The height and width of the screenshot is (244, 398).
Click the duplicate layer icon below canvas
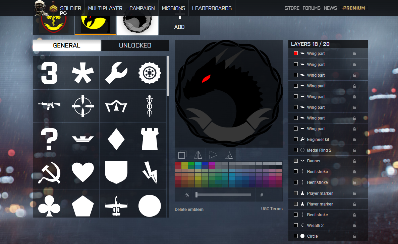182,155
